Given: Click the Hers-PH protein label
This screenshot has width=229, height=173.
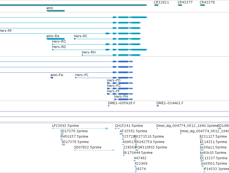Looking at the screenshot, I should point(121,97).
